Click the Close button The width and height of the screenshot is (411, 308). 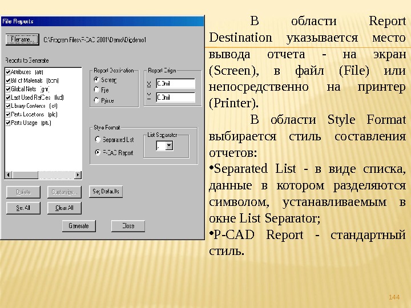pyautogui.click(x=128, y=226)
